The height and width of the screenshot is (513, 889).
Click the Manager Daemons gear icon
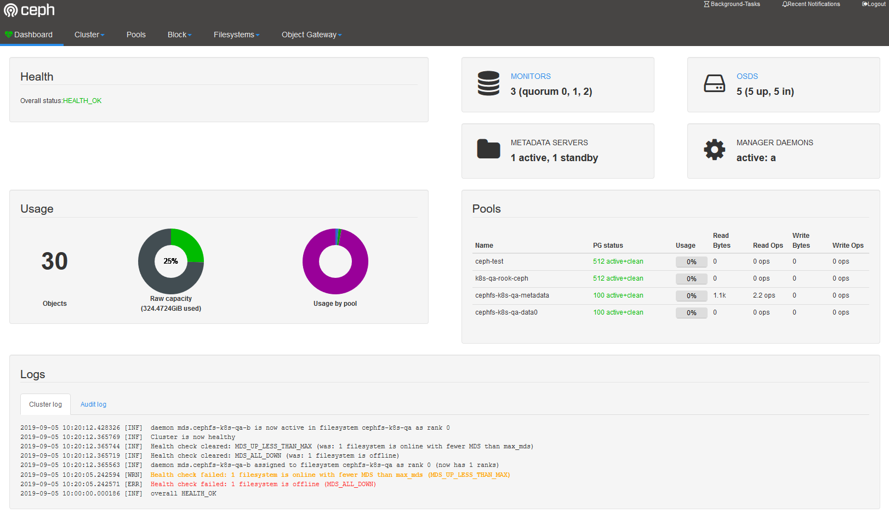(715, 149)
